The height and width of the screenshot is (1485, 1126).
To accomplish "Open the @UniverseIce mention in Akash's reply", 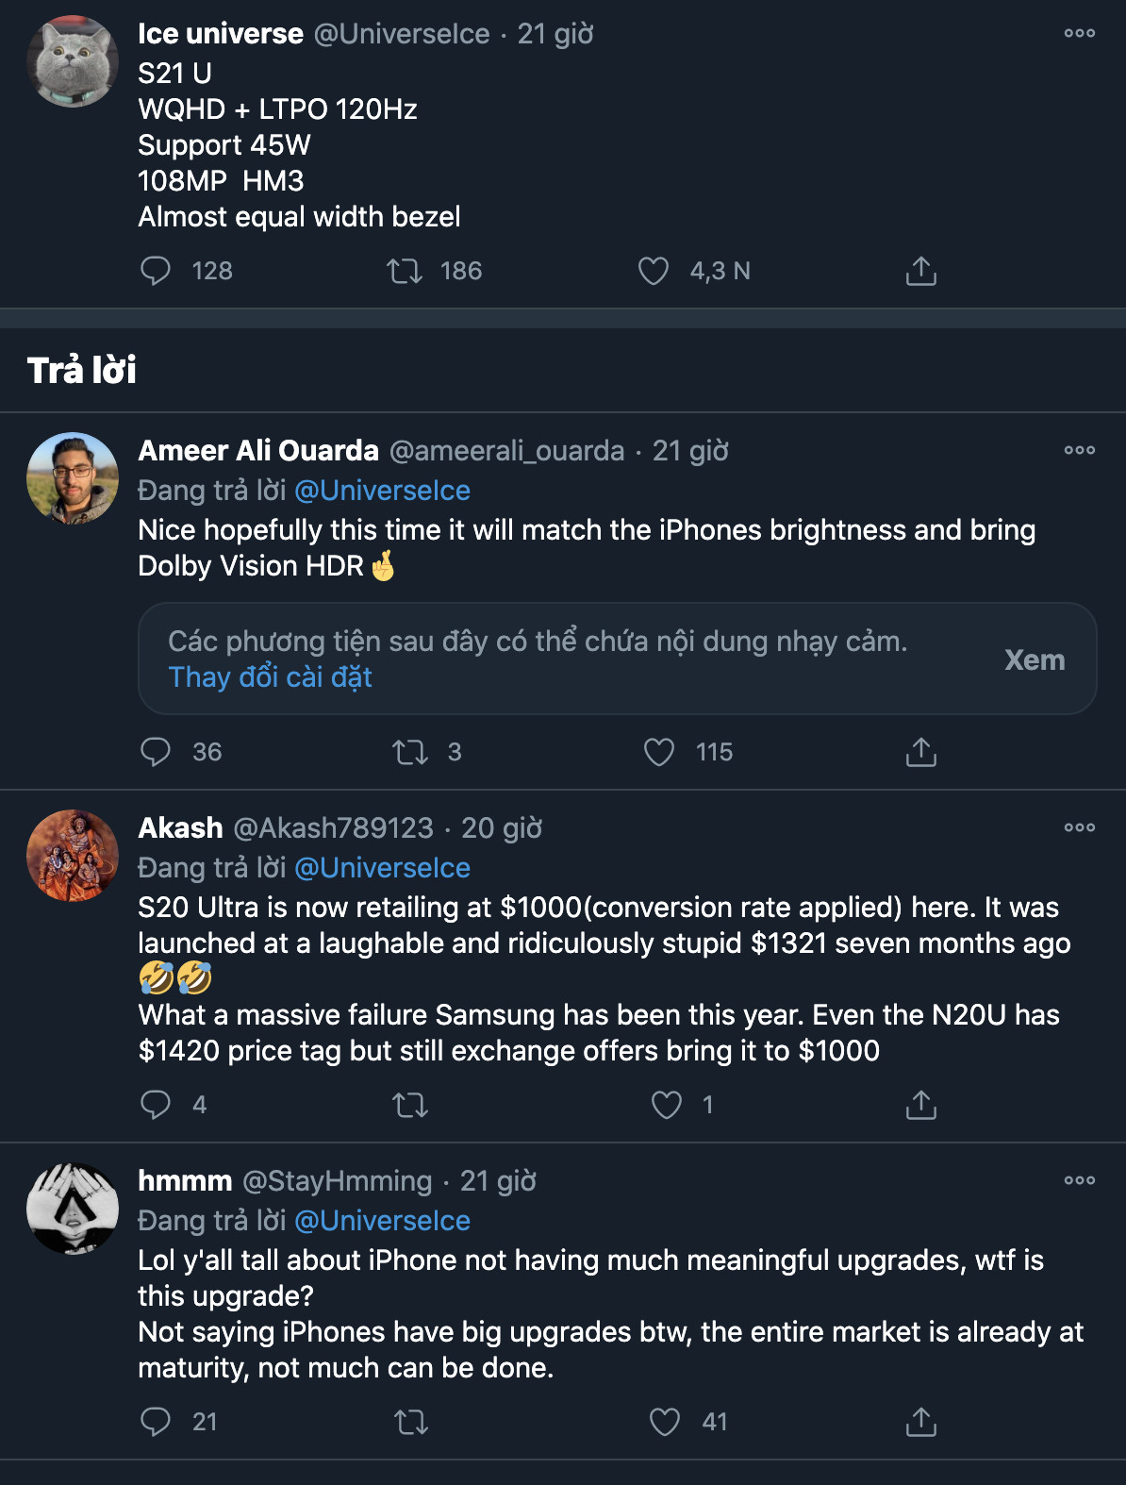I will (x=382, y=868).
